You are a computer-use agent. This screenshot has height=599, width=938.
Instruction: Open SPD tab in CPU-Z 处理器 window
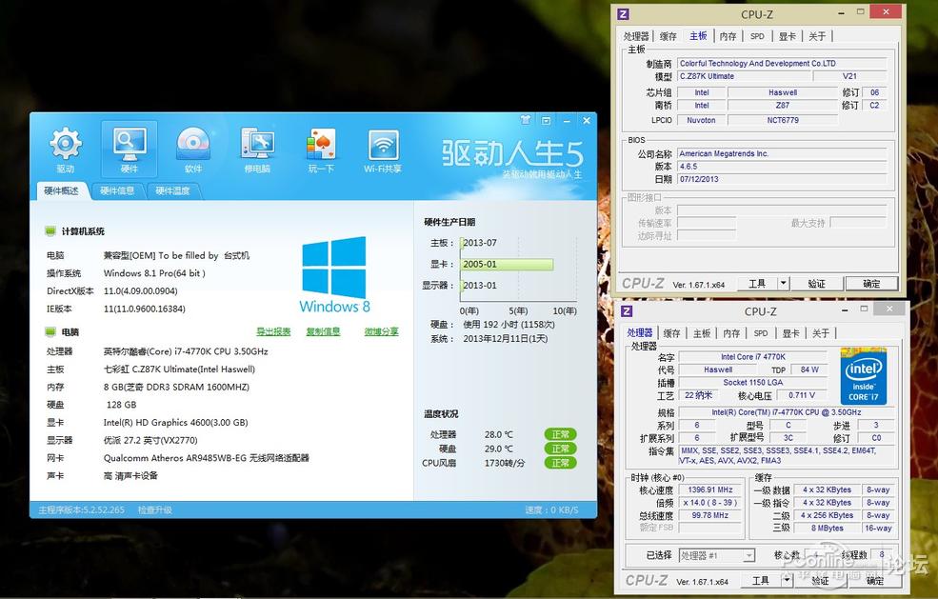(761, 333)
